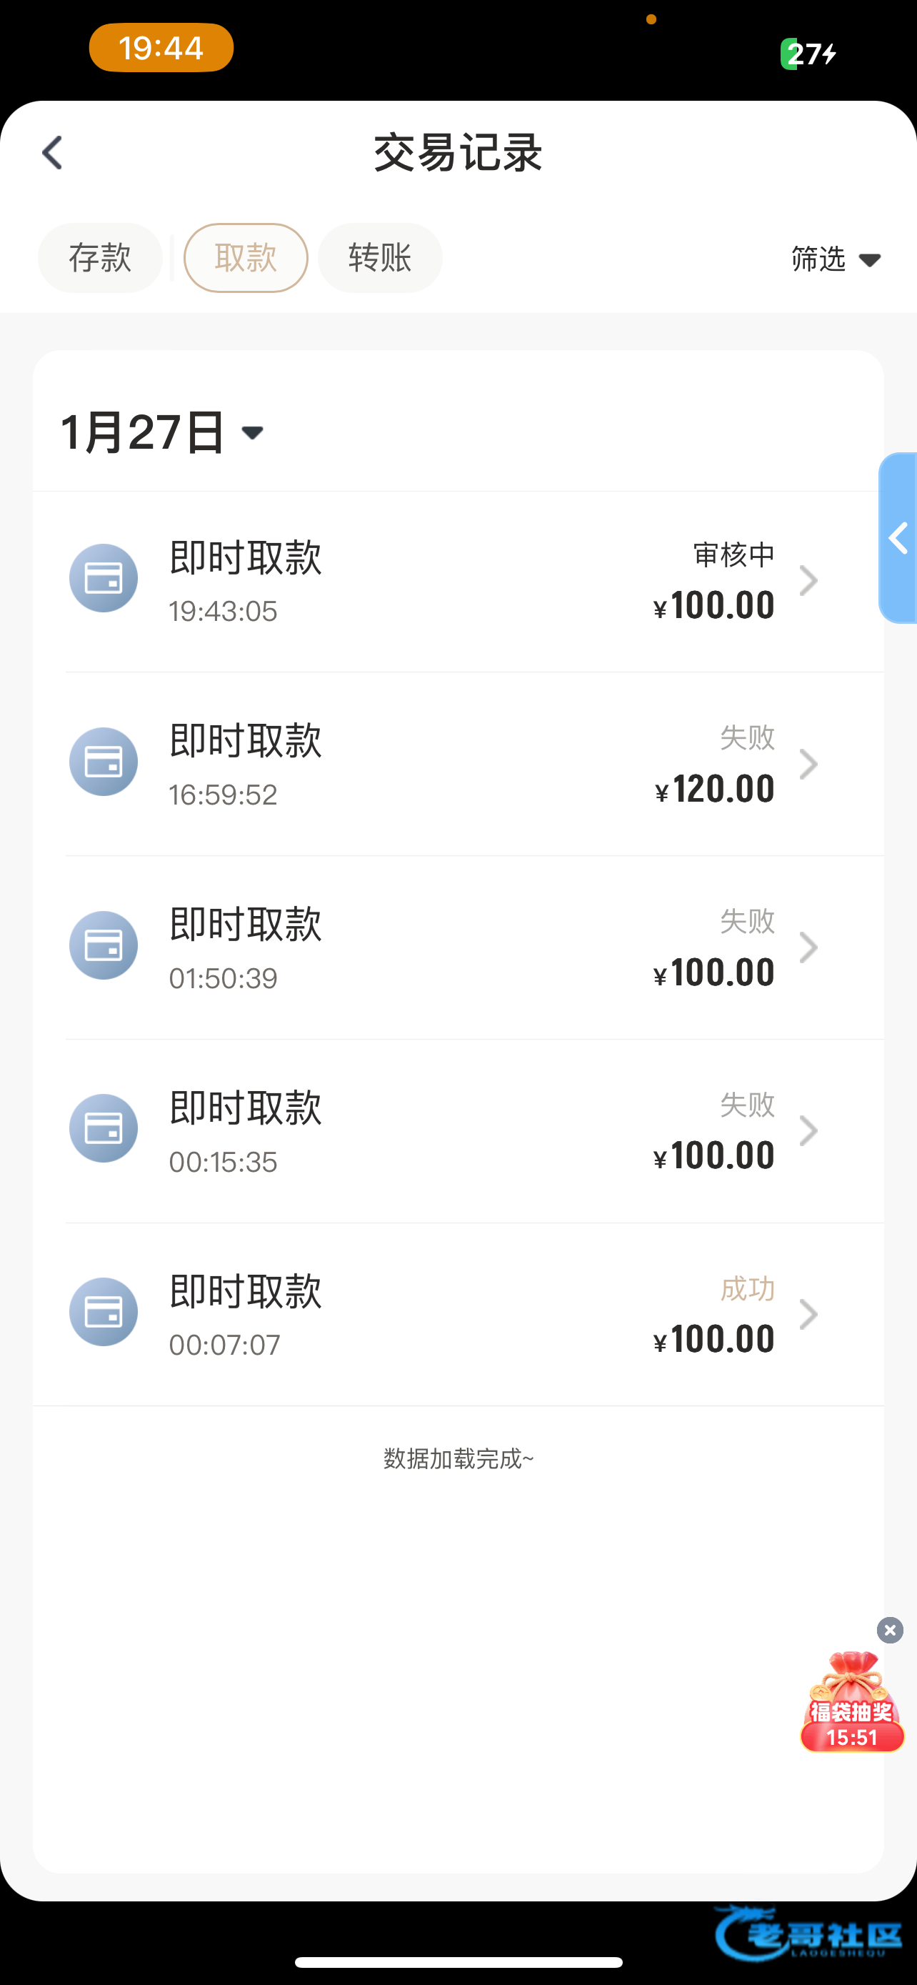The image size is (917, 1985).
Task: Tap the 审核中 status label
Action: click(733, 554)
